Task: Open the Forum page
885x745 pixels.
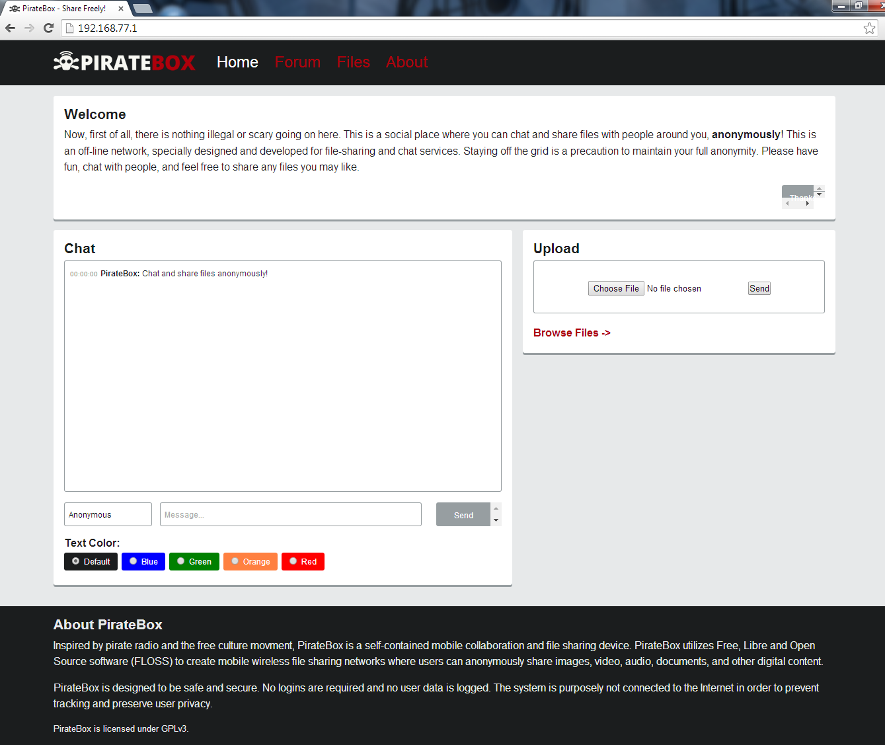Action: [297, 61]
